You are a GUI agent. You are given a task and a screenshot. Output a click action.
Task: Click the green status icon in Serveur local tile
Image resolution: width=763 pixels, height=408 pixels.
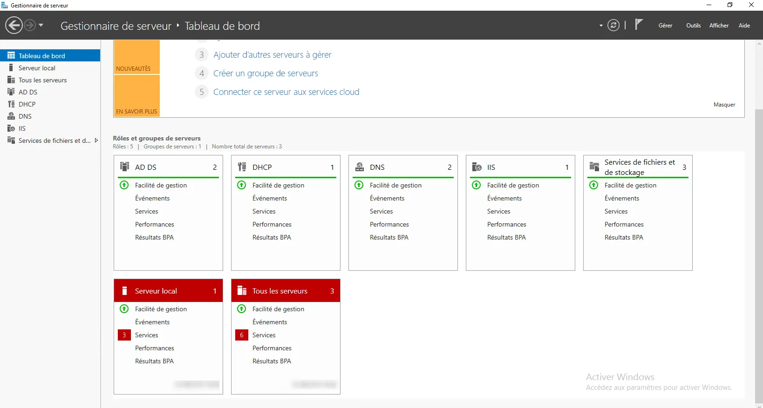point(124,308)
